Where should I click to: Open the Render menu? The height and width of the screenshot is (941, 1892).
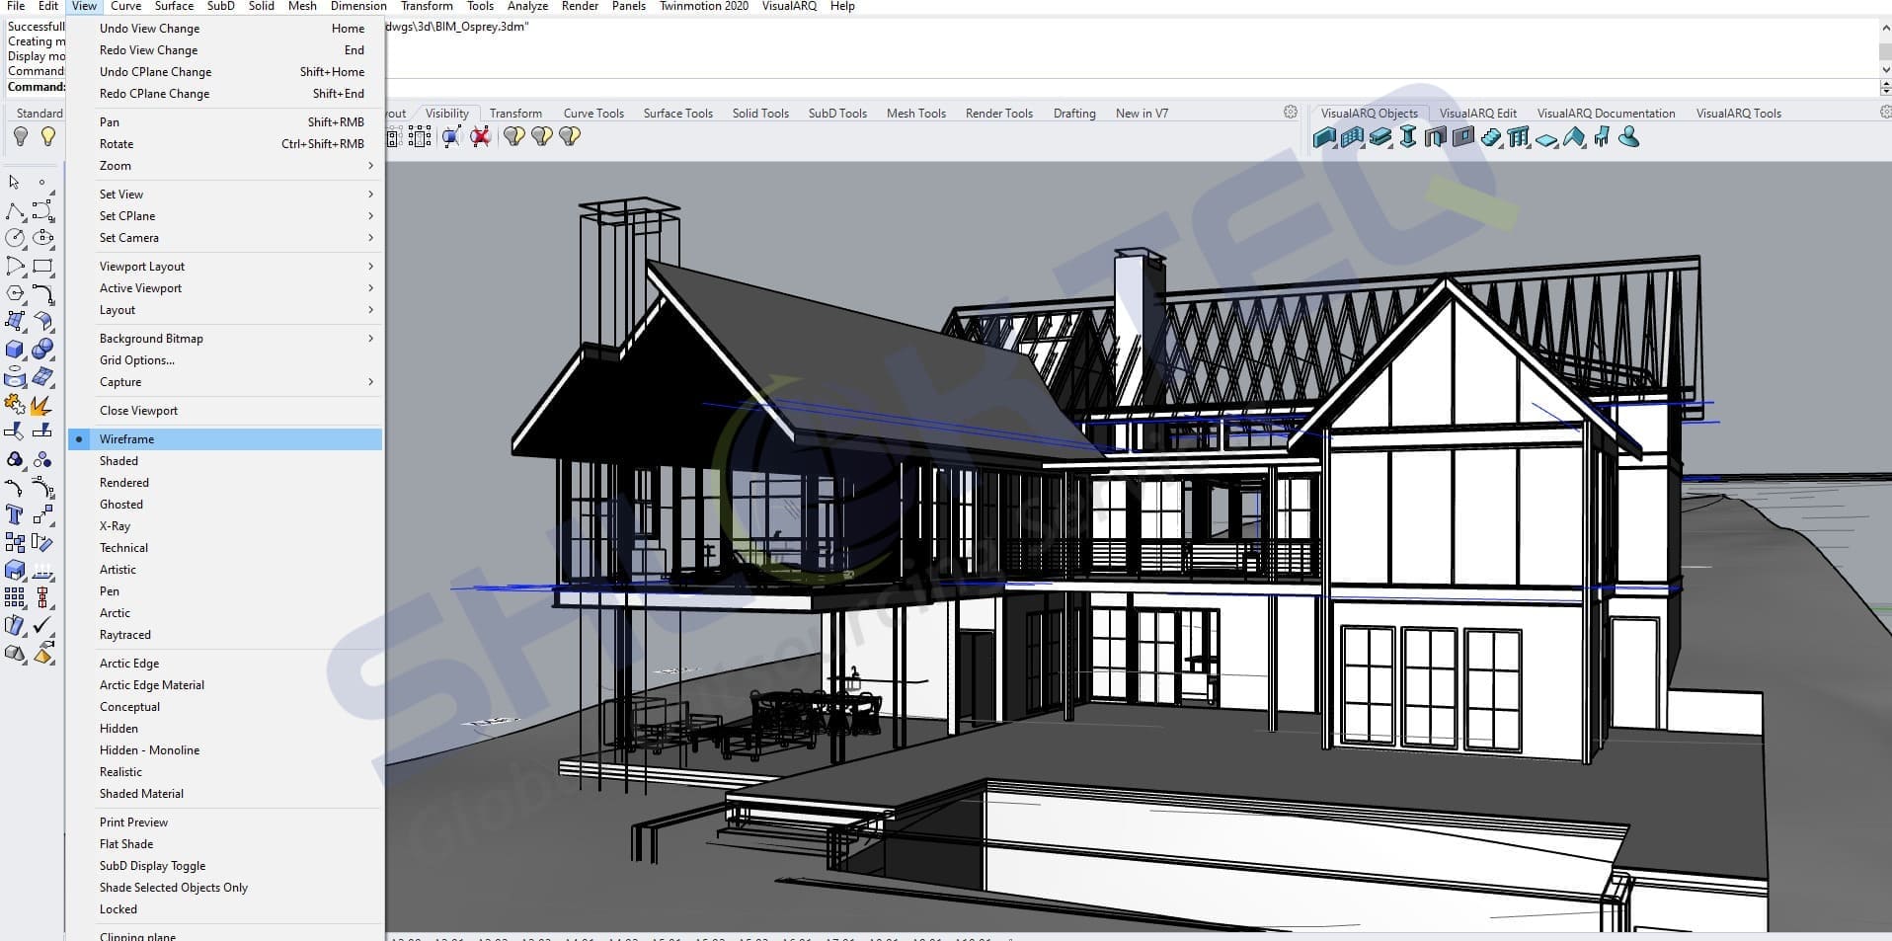[x=580, y=6]
